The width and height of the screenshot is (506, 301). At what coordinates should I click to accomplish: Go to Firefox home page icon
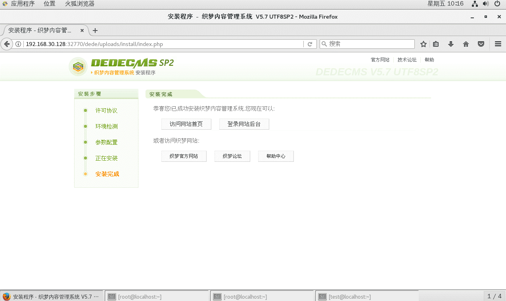click(466, 44)
